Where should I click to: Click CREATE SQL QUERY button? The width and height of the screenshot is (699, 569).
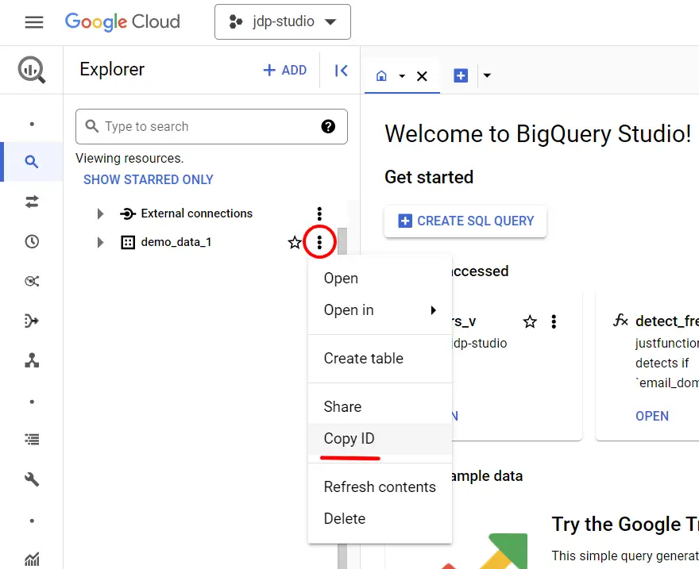click(465, 221)
